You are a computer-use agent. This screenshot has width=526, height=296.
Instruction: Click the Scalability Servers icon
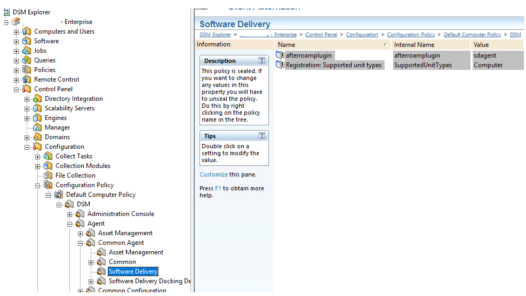tap(37, 108)
